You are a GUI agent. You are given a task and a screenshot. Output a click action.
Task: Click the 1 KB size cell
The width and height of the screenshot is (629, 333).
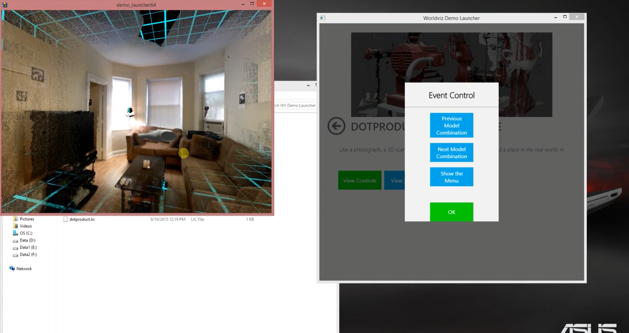pyautogui.click(x=250, y=219)
